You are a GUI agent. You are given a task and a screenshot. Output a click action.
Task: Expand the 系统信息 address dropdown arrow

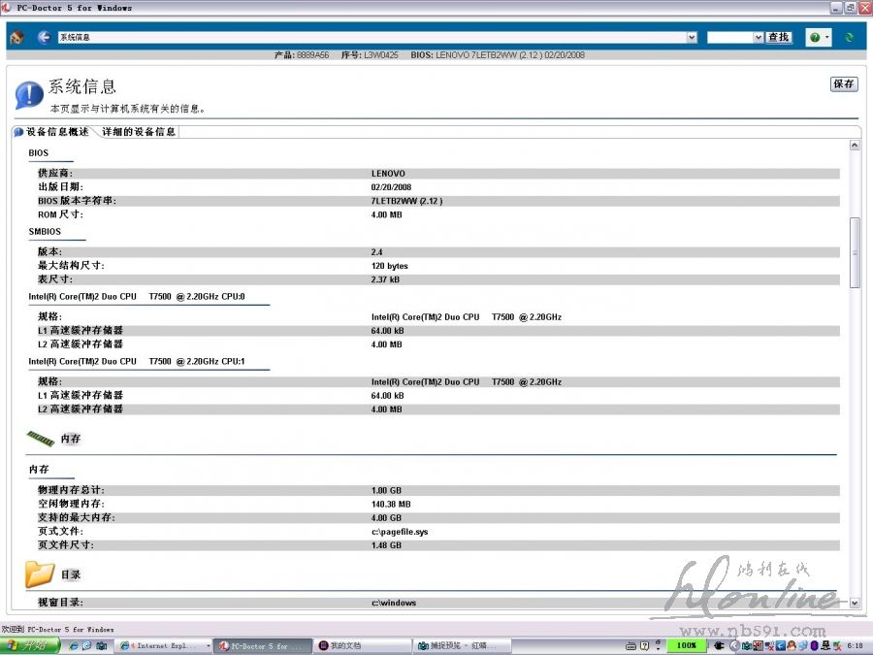[692, 37]
